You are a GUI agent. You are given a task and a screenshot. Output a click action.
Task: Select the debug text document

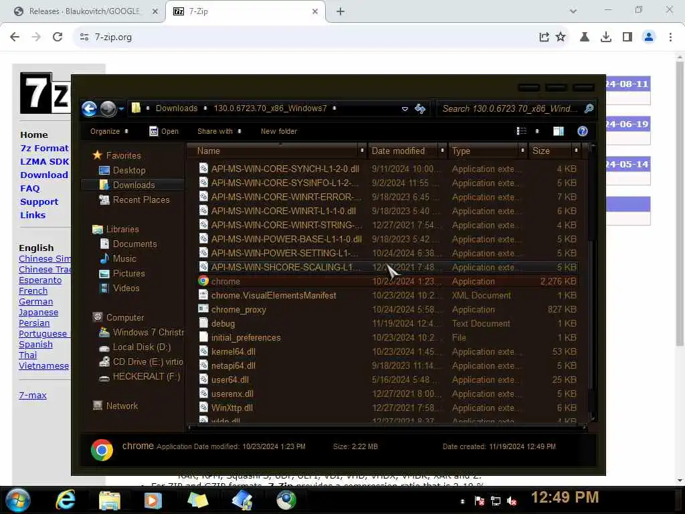(387, 323)
